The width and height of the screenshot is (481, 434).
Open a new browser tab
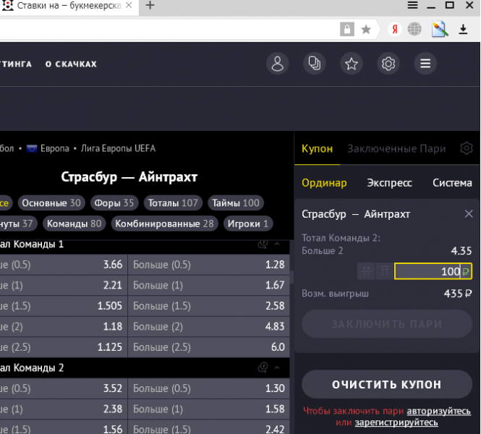[x=150, y=6]
